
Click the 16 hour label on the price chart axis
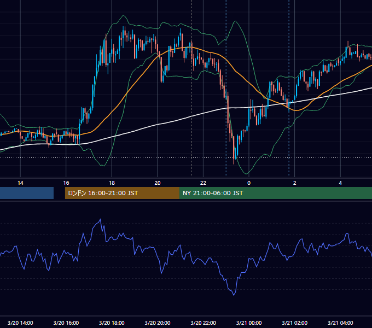click(66, 183)
